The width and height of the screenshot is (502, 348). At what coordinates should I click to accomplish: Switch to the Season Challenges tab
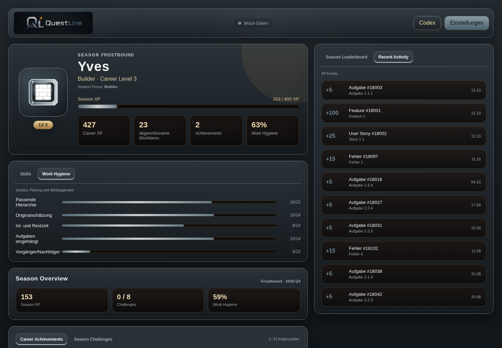(93, 339)
